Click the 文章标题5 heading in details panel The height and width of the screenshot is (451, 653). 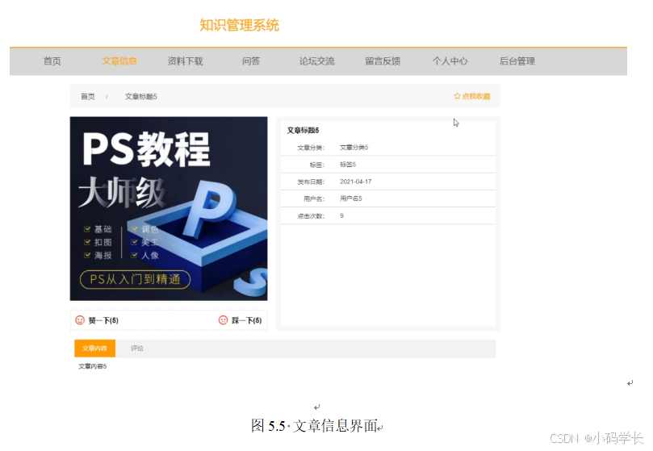pyautogui.click(x=303, y=131)
